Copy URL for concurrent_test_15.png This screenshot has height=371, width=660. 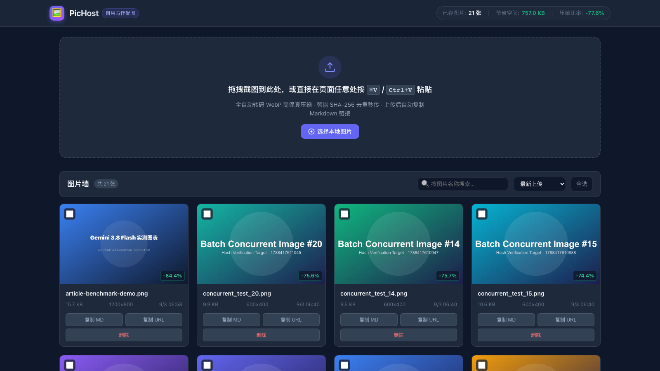[x=566, y=319]
